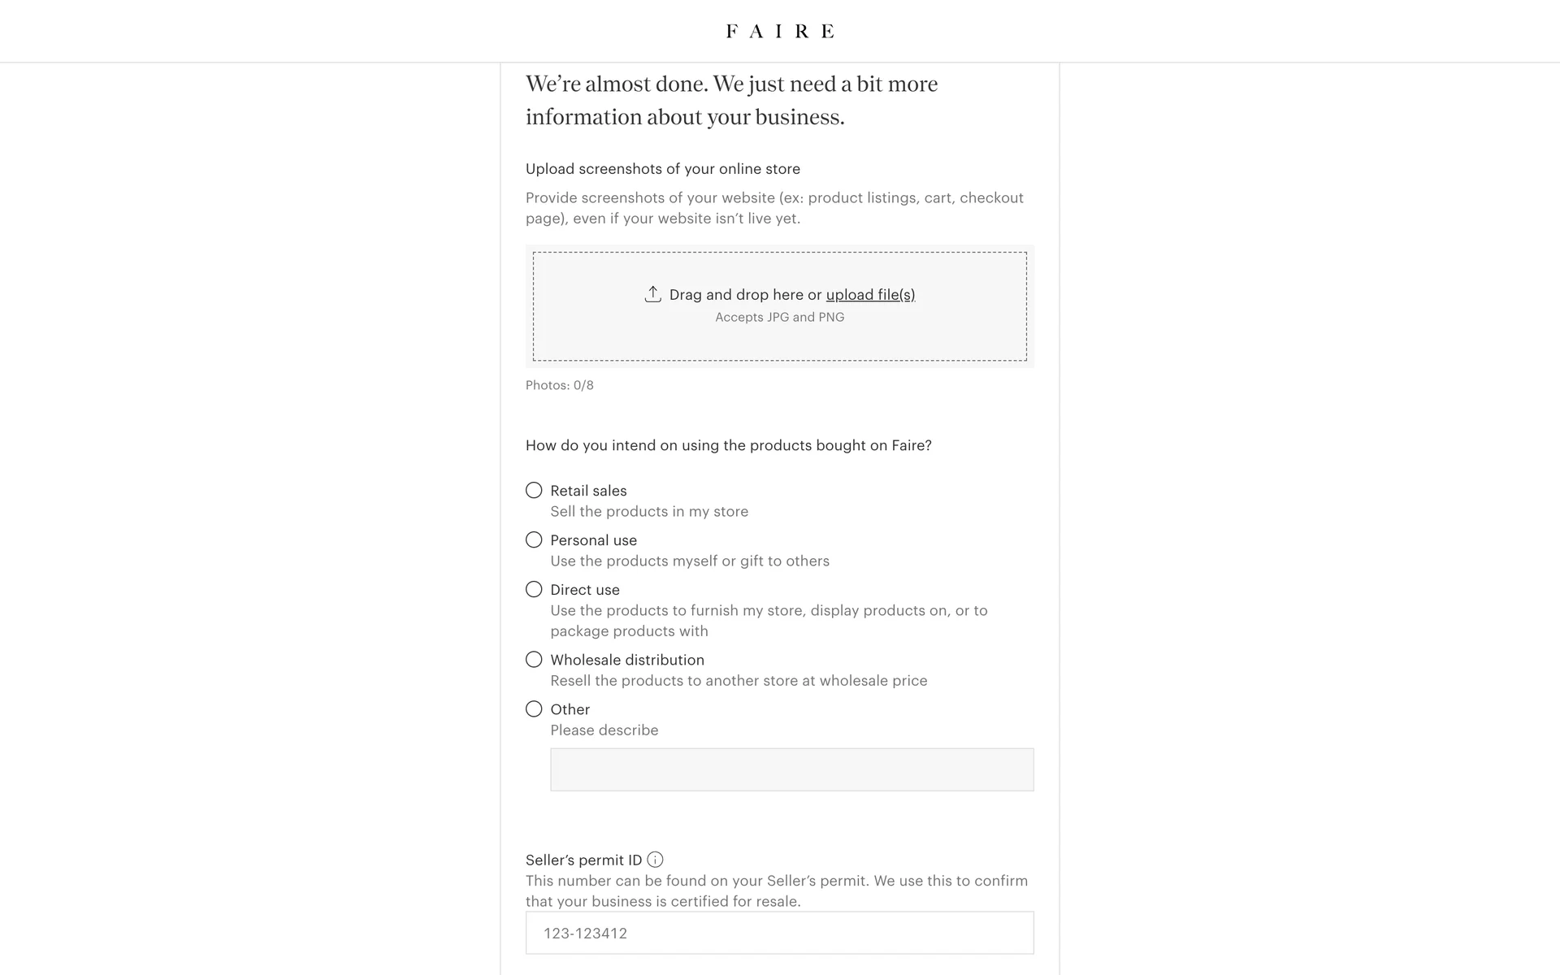The width and height of the screenshot is (1560, 975).
Task: Click the "Personal use" option label
Action: 593,540
